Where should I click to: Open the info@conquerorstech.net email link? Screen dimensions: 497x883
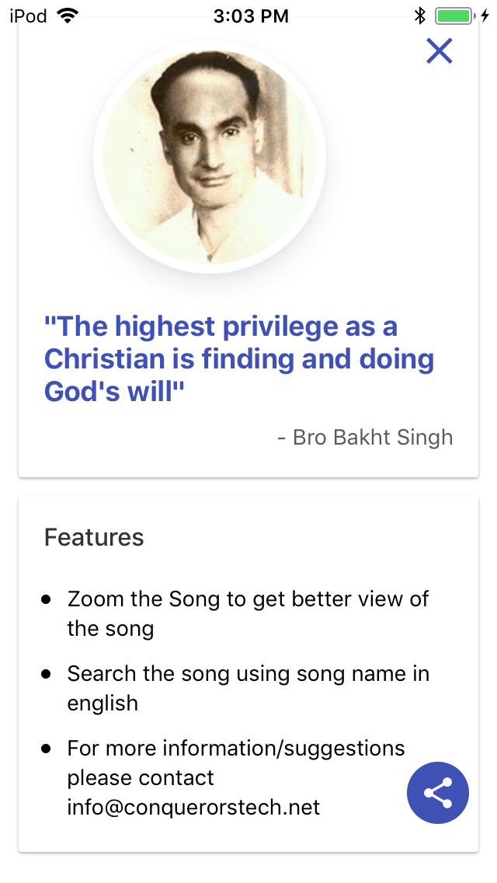(x=193, y=808)
